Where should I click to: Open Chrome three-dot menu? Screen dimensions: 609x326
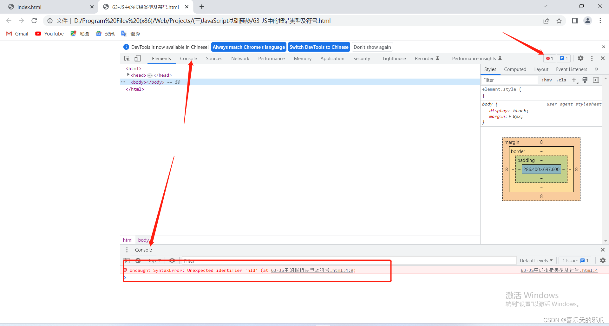(600, 21)
